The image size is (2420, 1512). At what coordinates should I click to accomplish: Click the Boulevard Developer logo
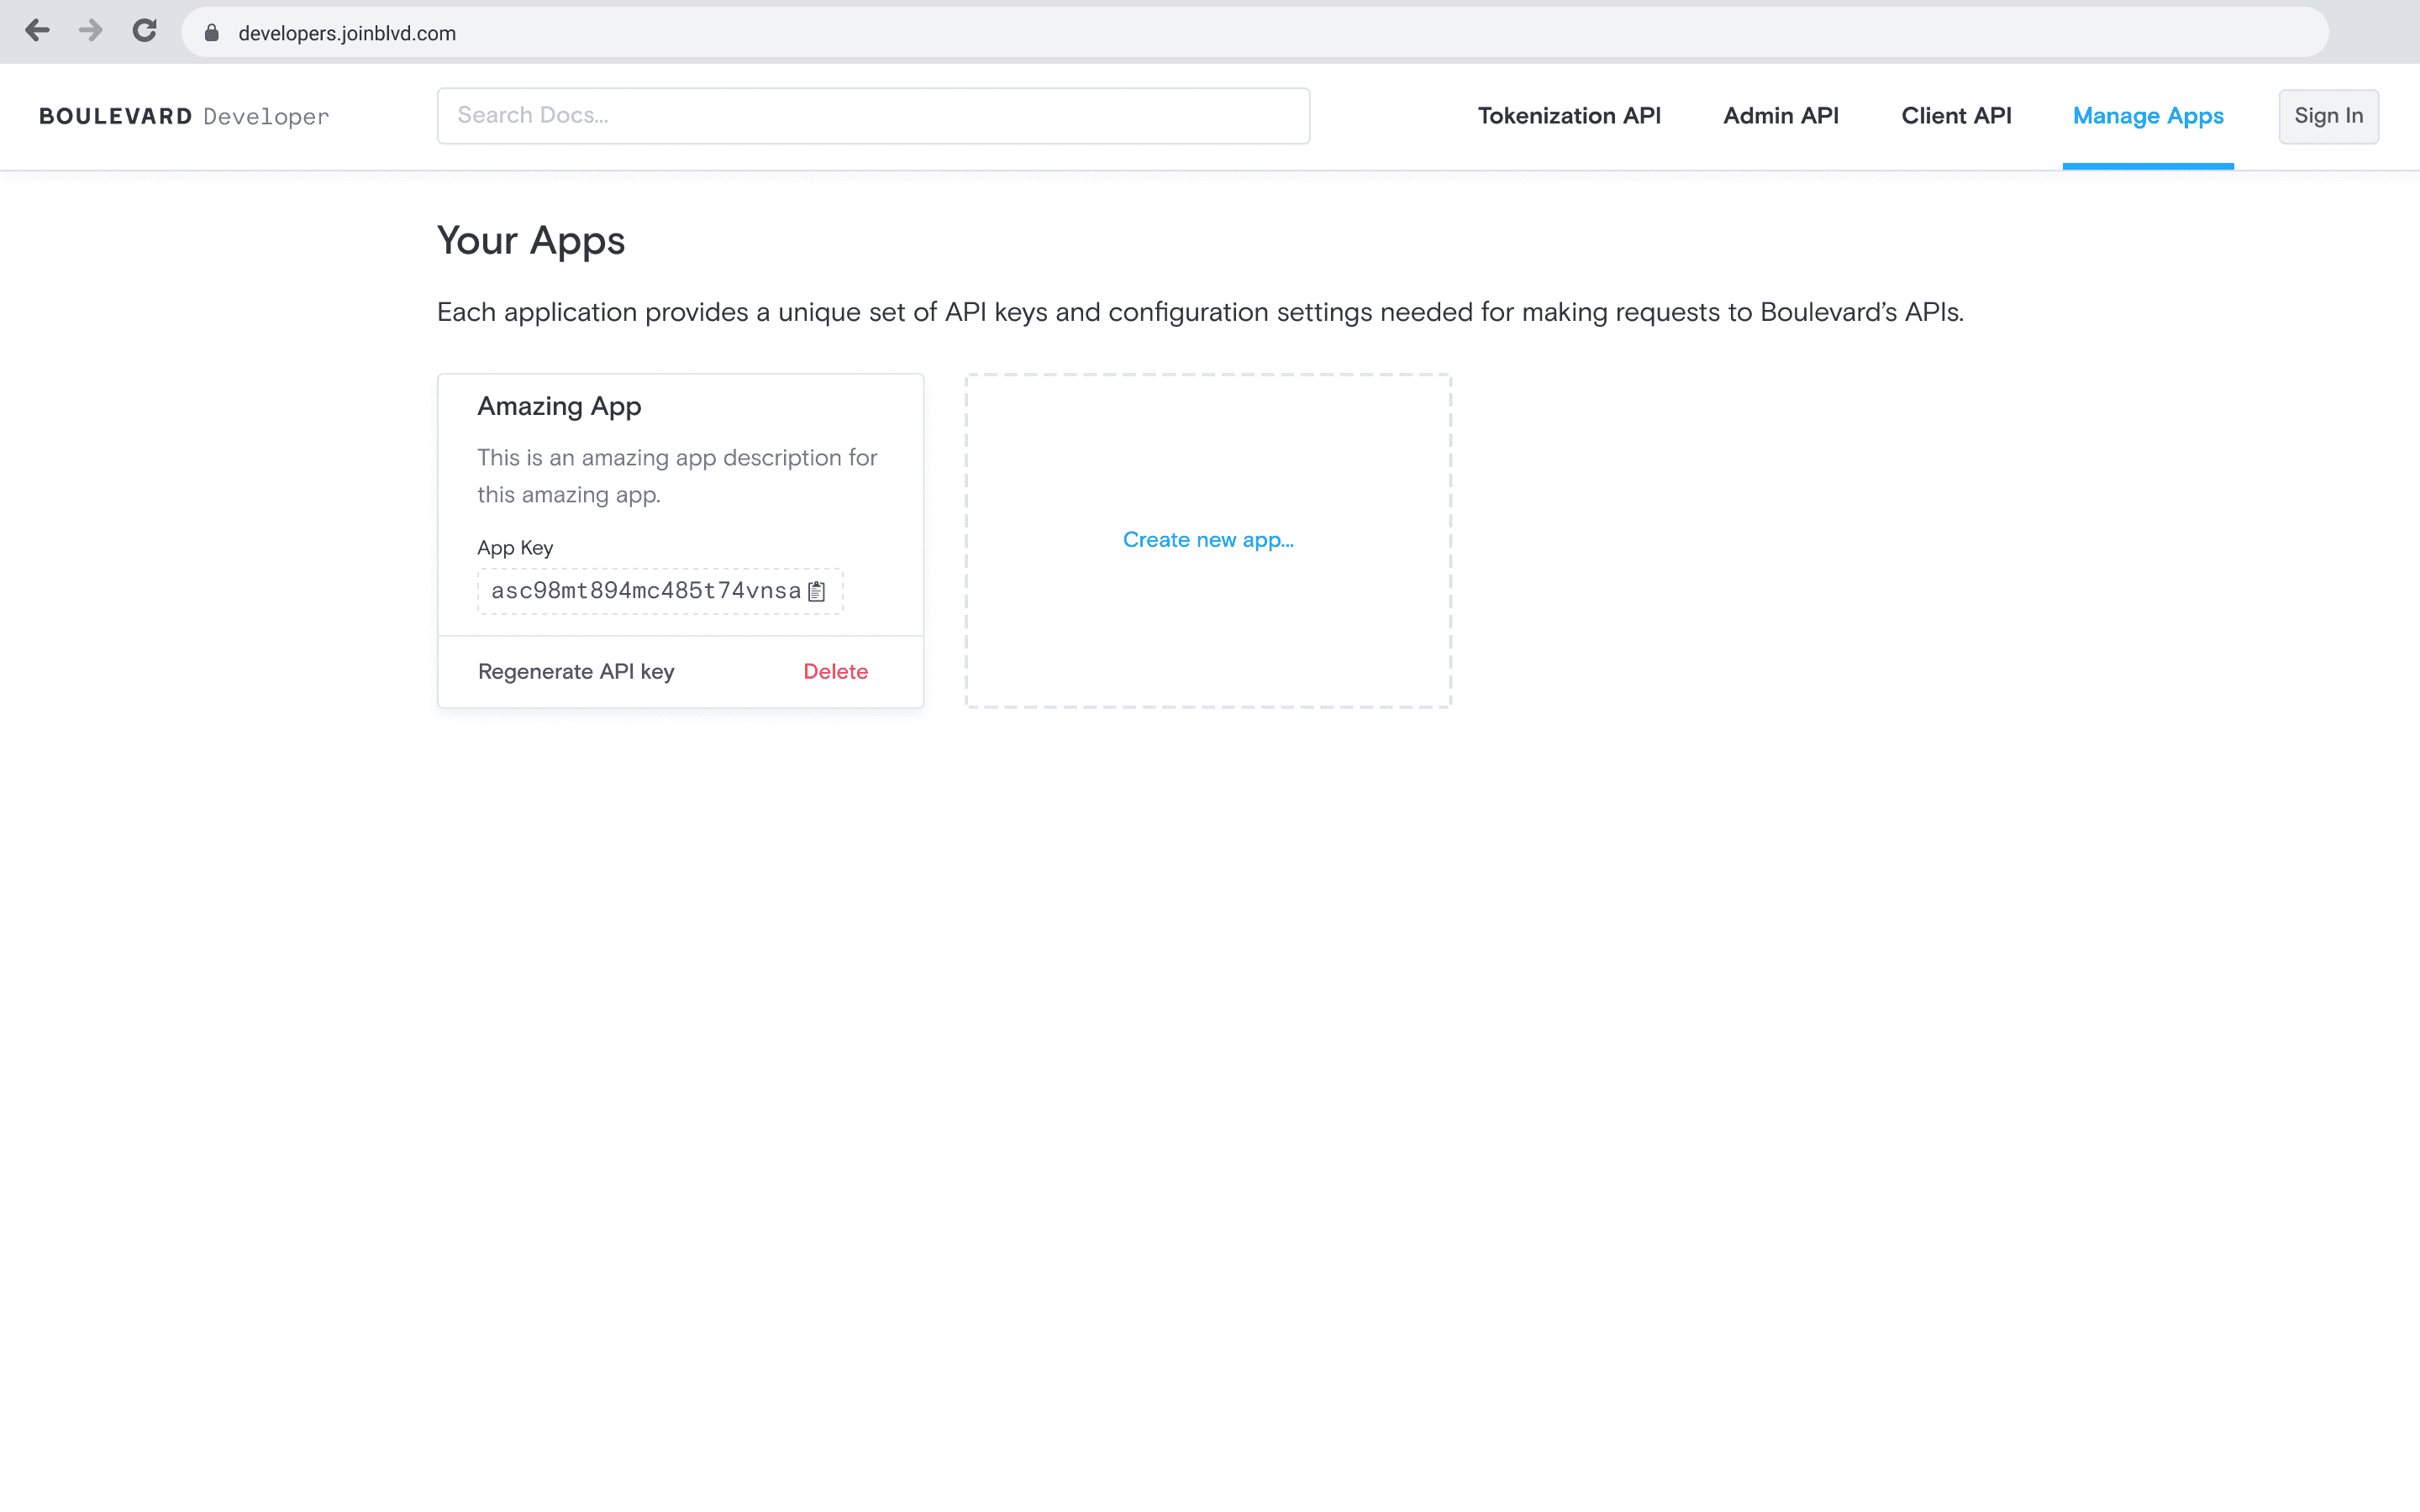point(184,116)
